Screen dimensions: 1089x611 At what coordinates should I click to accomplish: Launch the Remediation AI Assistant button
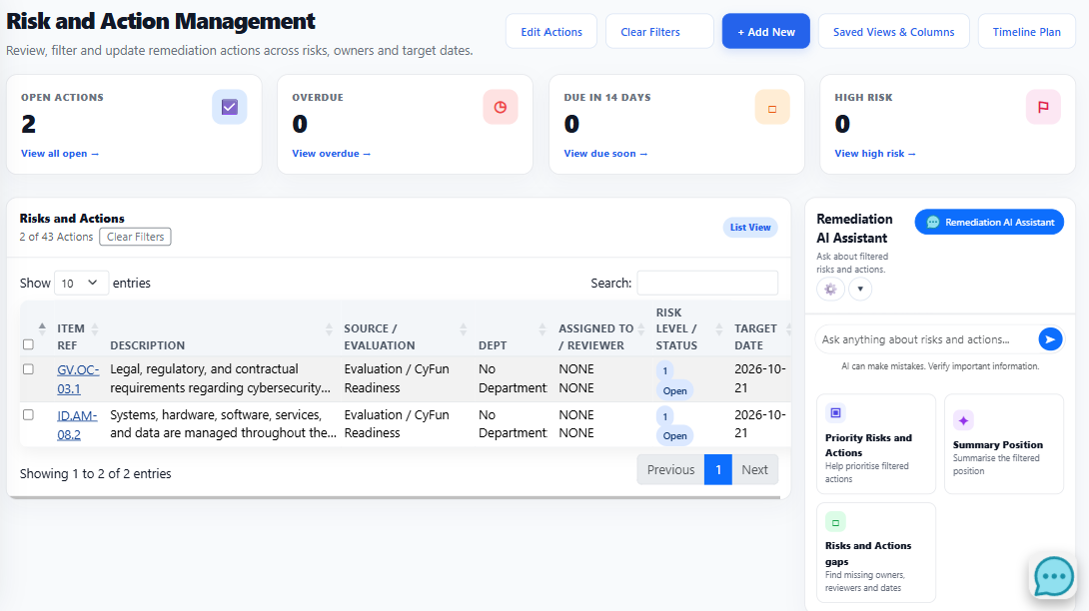989,223
